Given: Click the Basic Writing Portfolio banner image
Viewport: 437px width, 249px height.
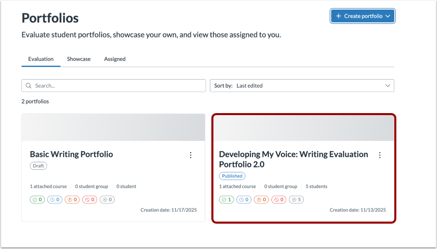Looking at the screenshot, I should (x=113, y=127).
